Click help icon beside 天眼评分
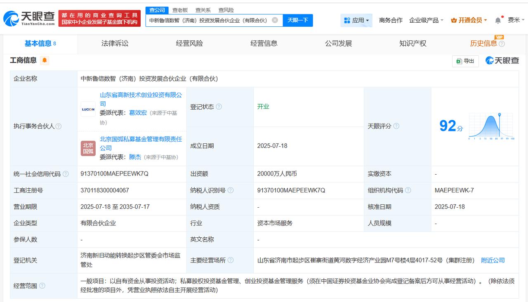Viewport: 528px width, 302px height. (396, 126)
